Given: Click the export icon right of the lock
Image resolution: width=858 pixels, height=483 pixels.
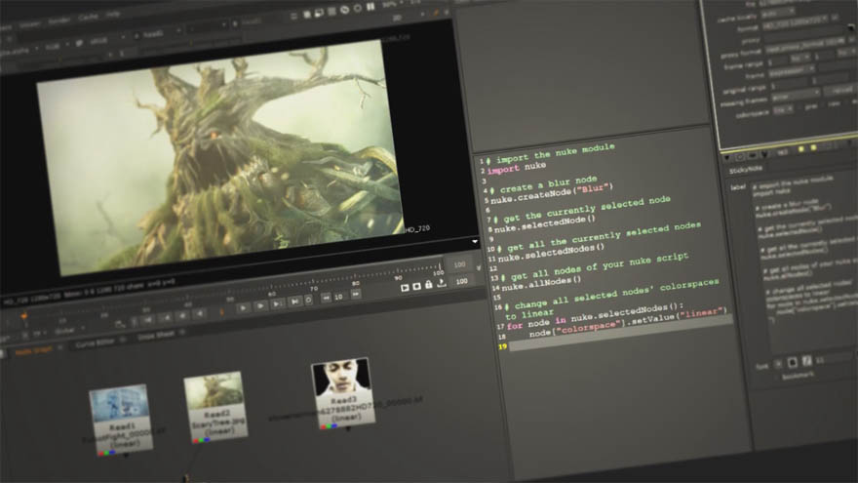Looking at the screenshot, I should (x=441, y=283).
